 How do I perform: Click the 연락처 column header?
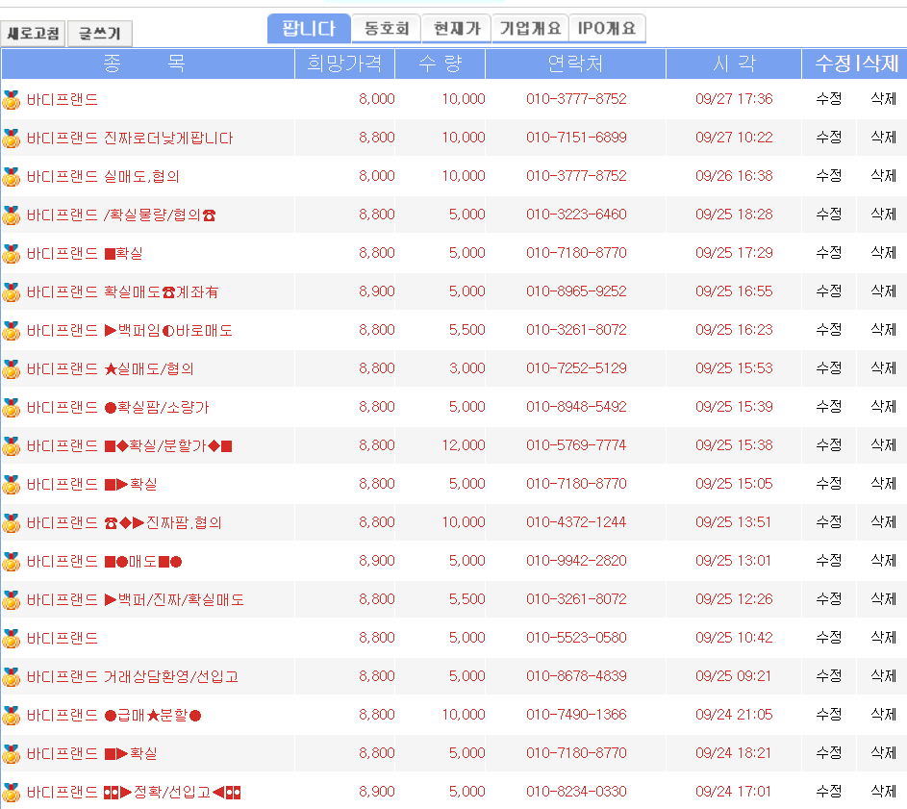tap(575, 63)
